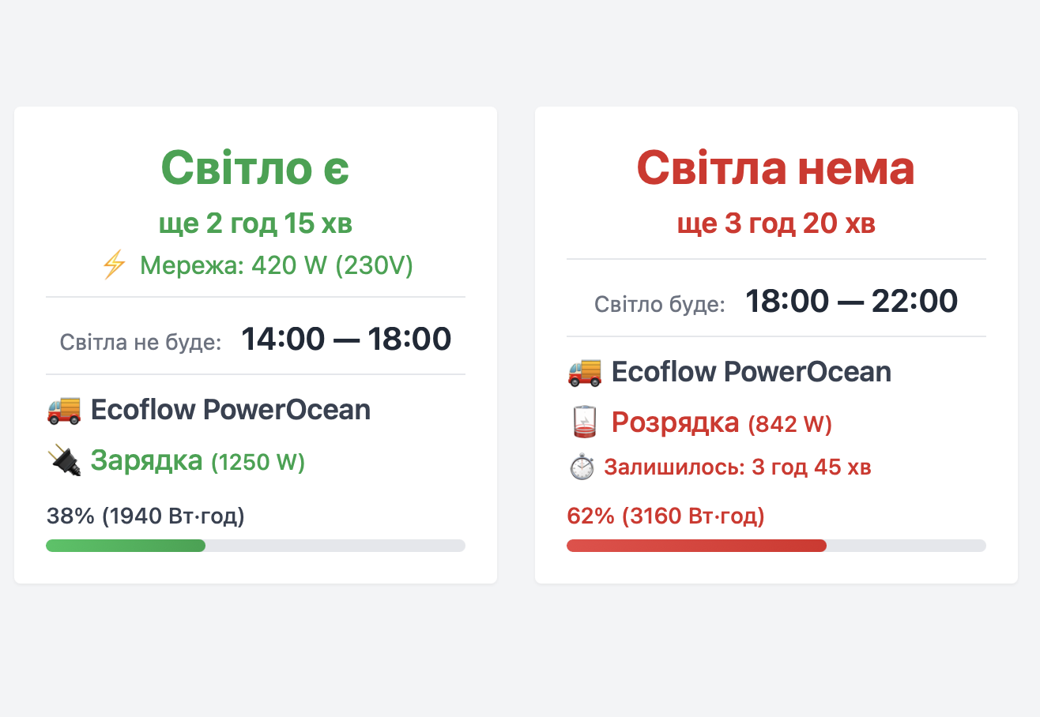This screenshot has height=717, width=1040.
Task: Click the "ще 2 год 15 хв" countdown
Action: tap(255, 224)
